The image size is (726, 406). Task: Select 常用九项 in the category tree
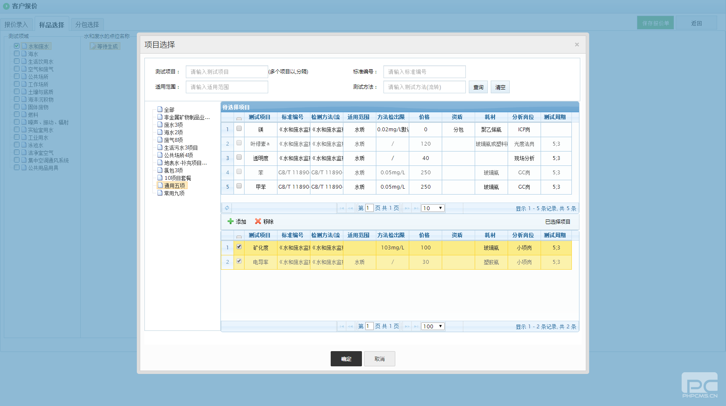tap(174, 193)
